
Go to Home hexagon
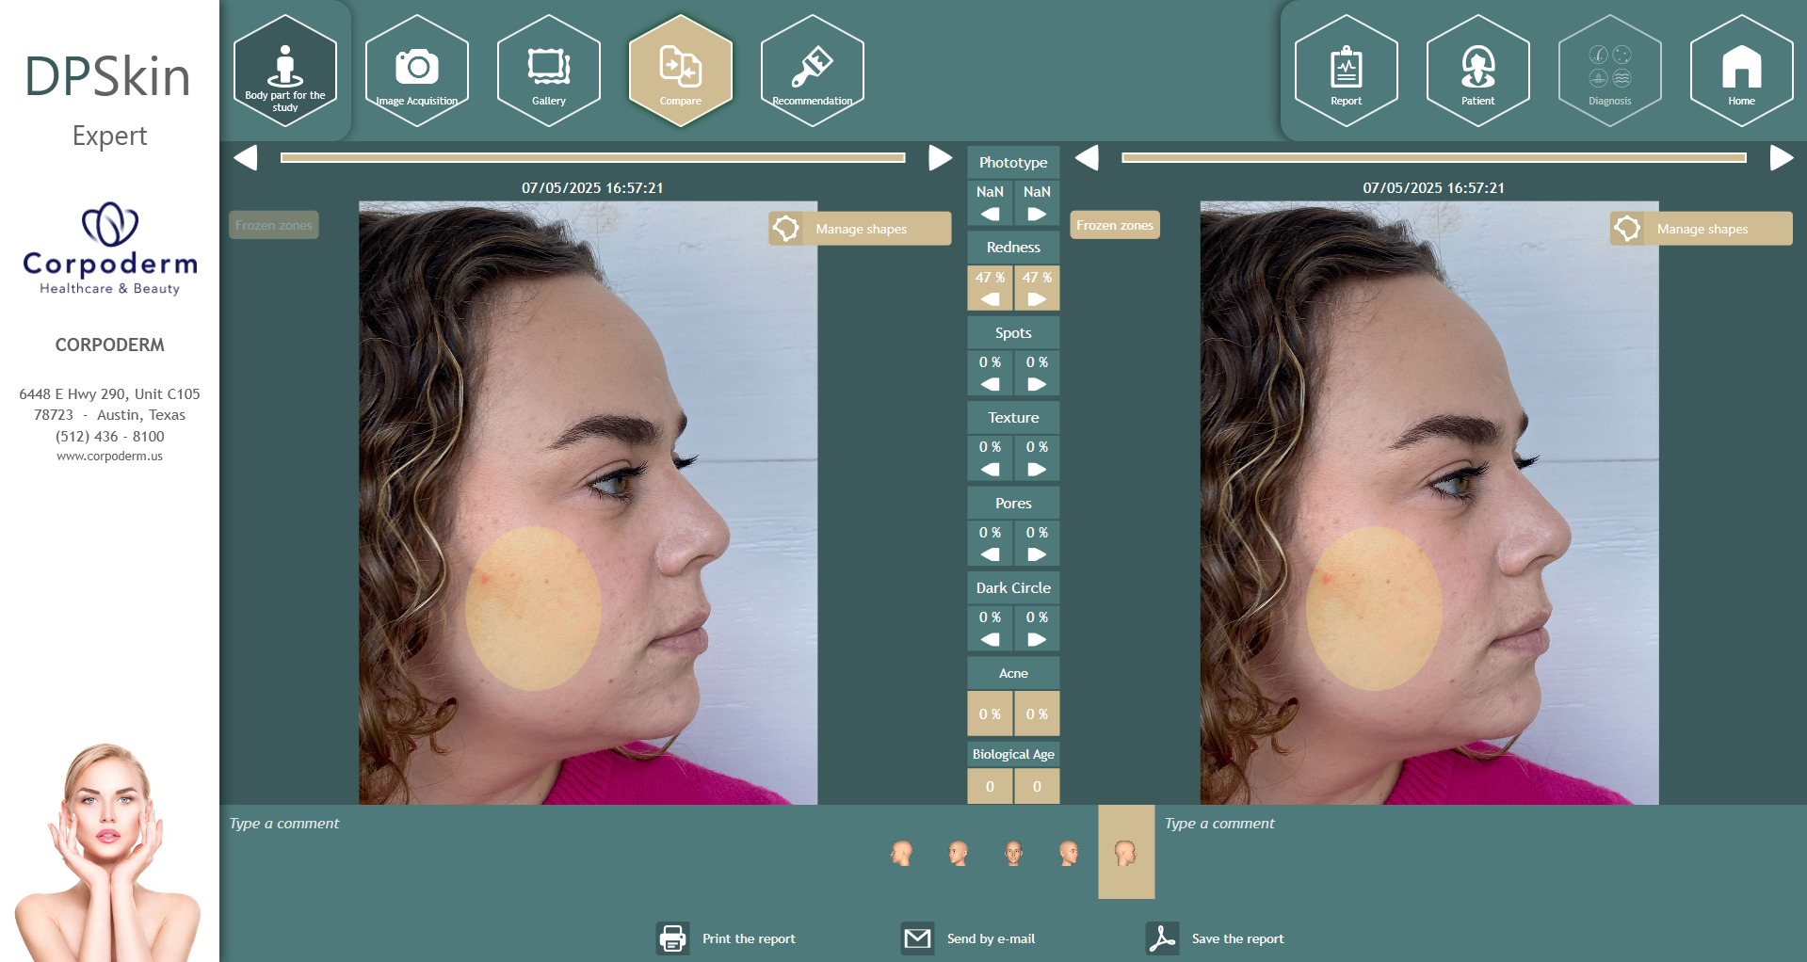(x=1742, y=71)
